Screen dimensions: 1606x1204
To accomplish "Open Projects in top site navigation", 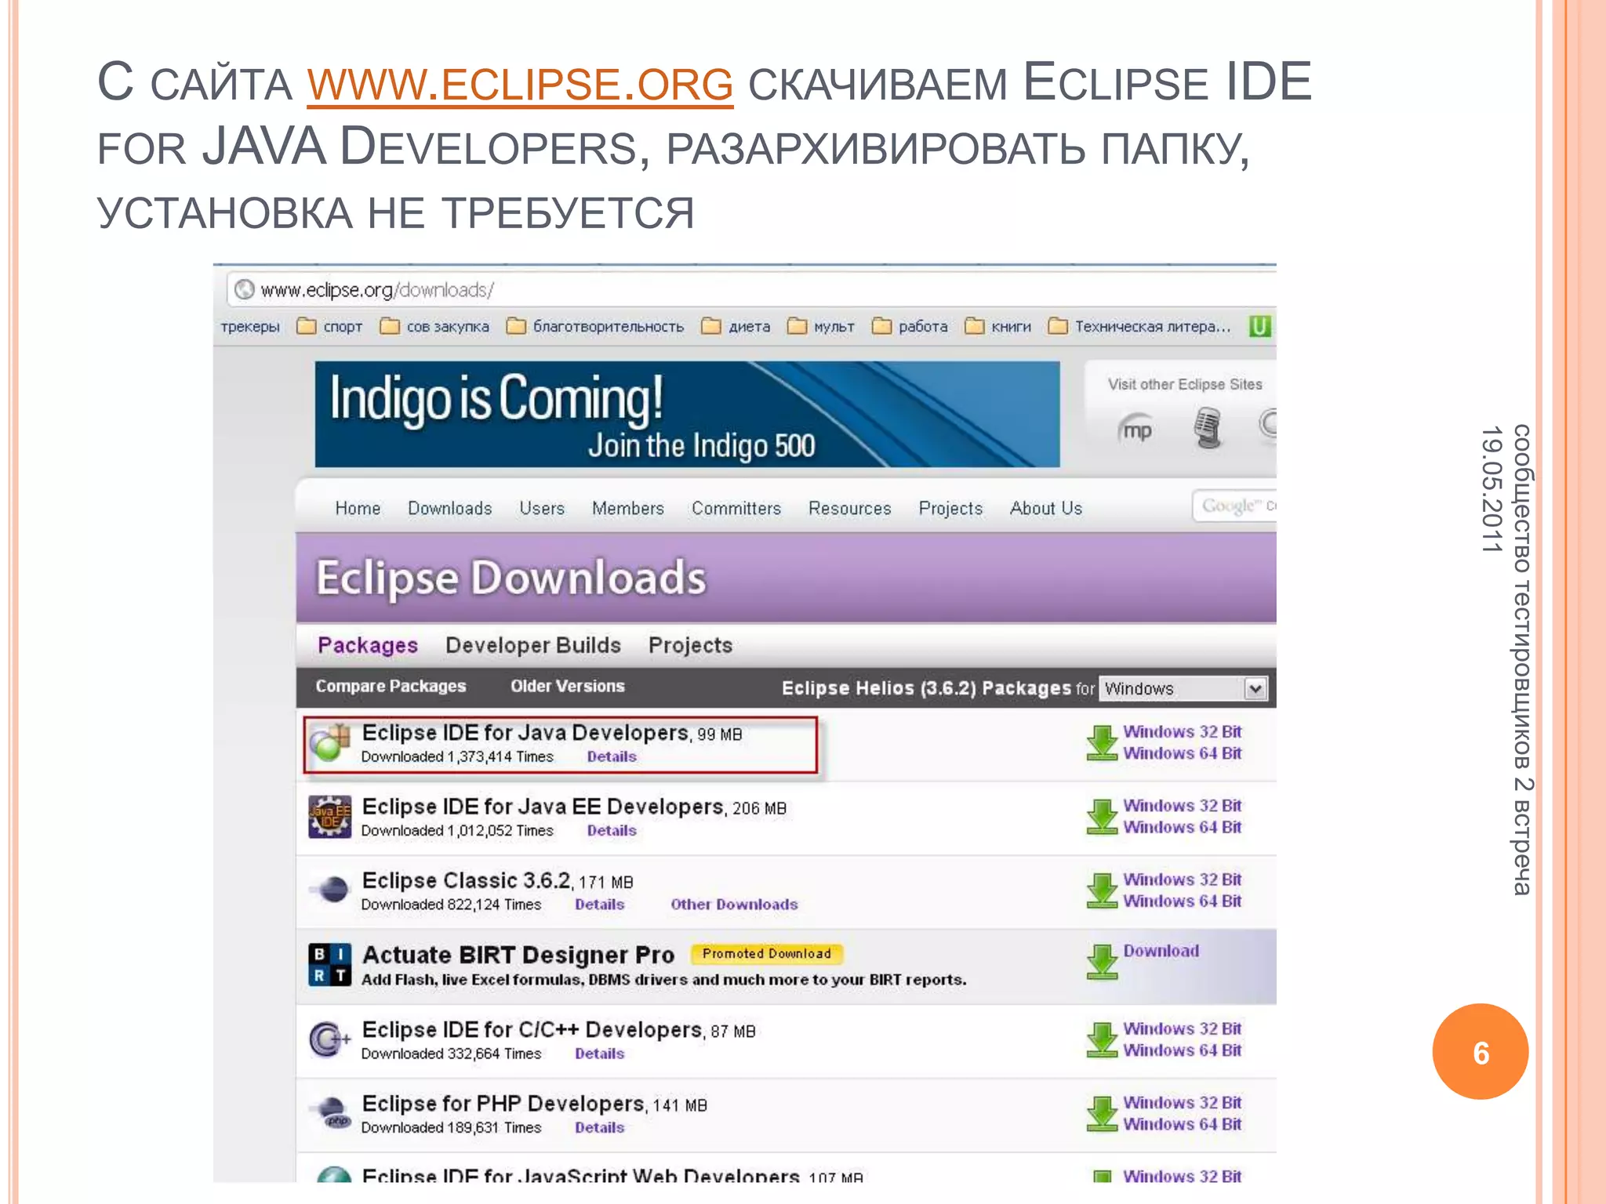I will tap(950, 508).
